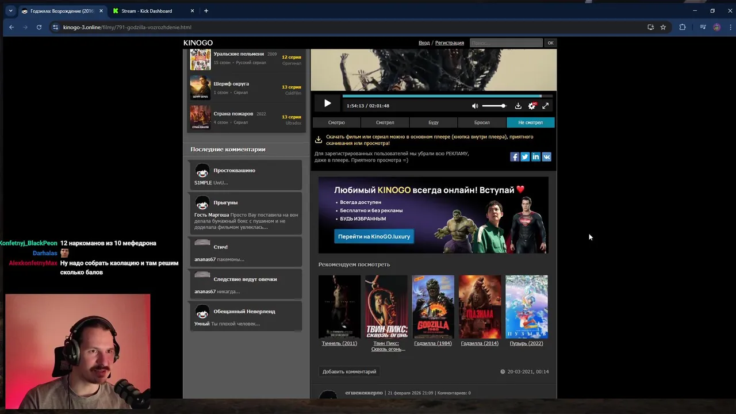Share on Facebook icon
The height and width of the screenshot is (414, 736).
point(515,157)
